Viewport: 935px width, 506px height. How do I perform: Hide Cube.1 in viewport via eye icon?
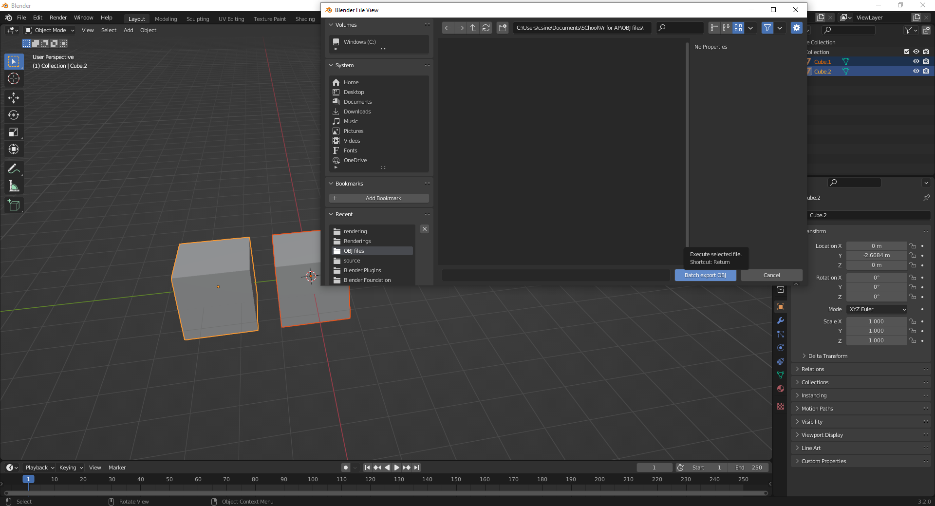click(x=916, y=61)
